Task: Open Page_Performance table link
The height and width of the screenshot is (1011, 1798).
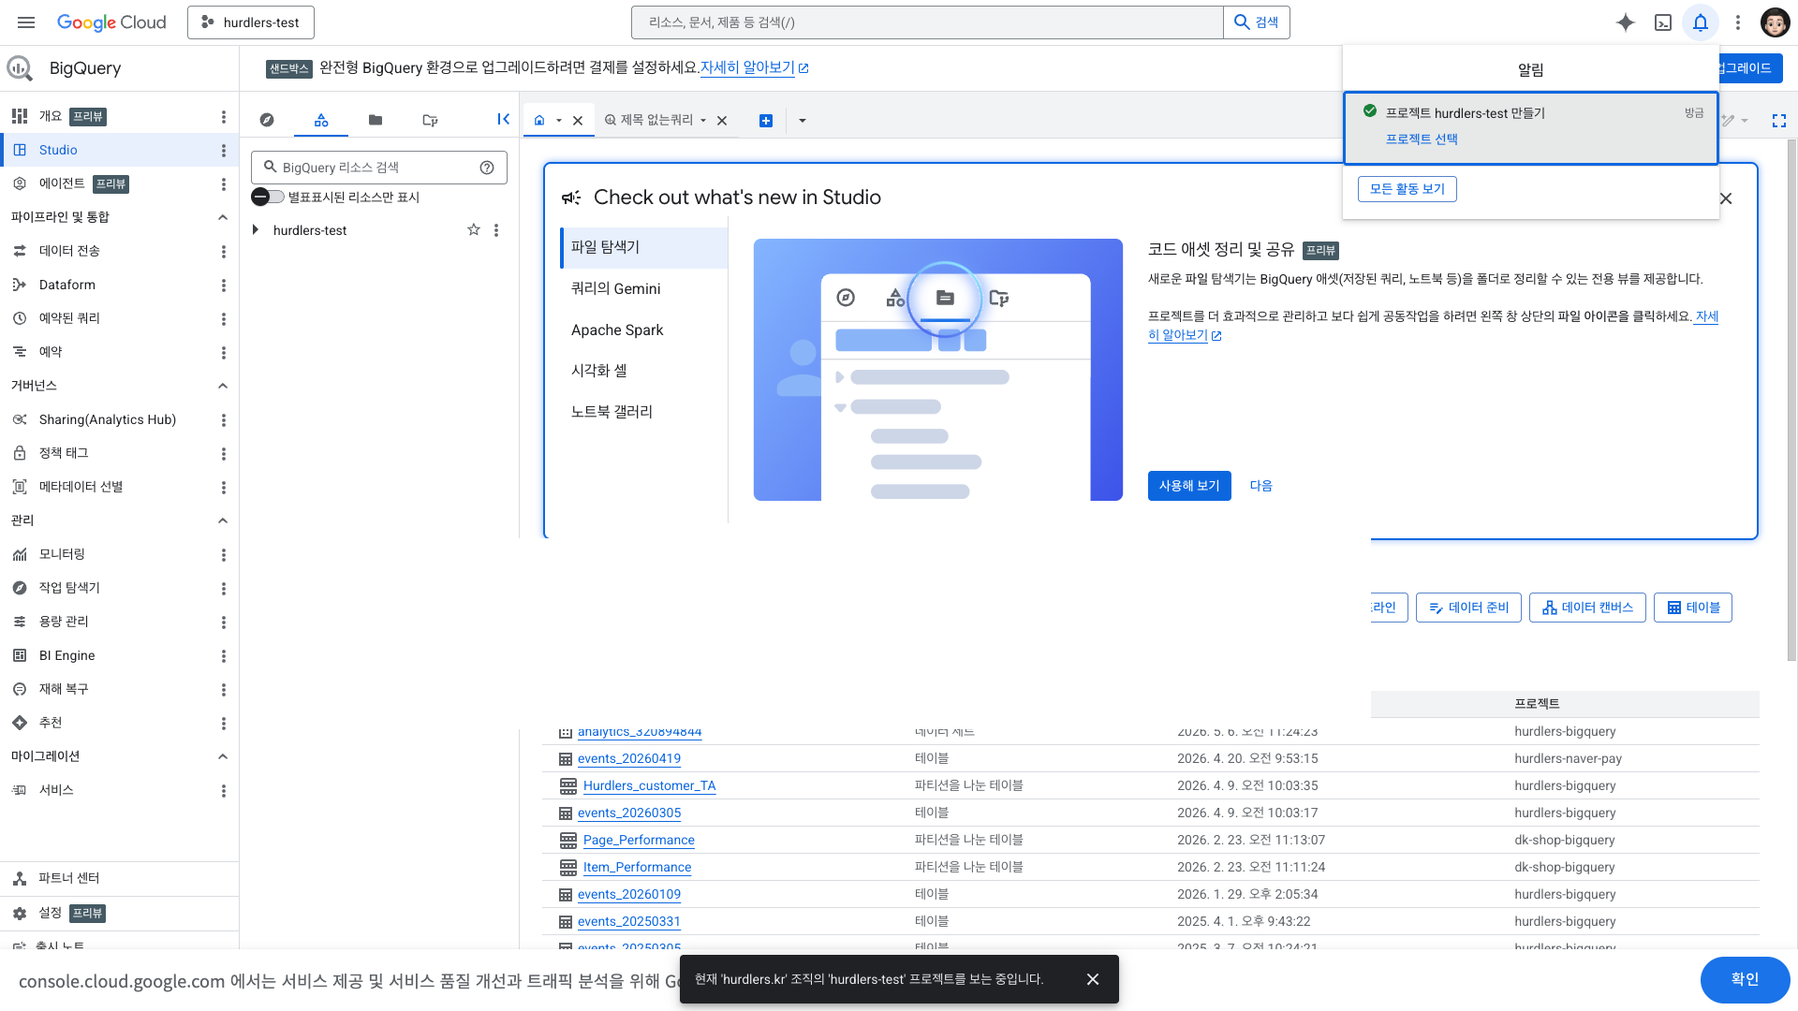Action: pos(639,841)
